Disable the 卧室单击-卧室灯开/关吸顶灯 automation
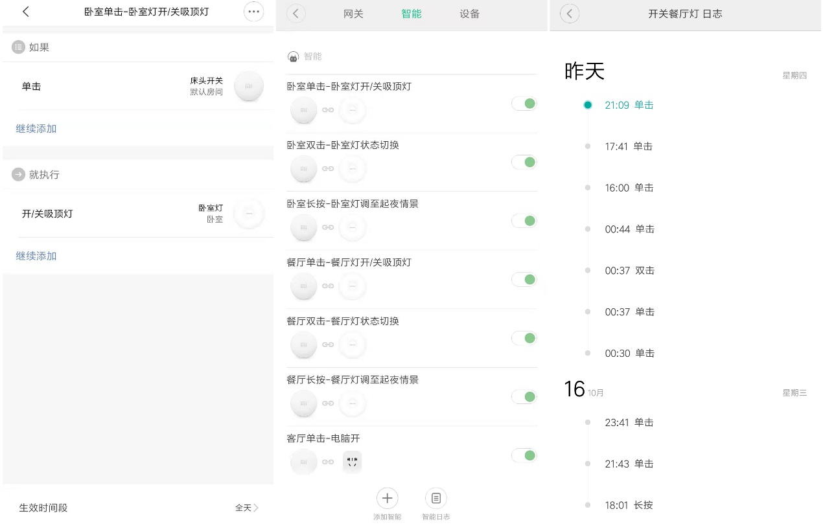823x531 pixels. pos(524,103)
